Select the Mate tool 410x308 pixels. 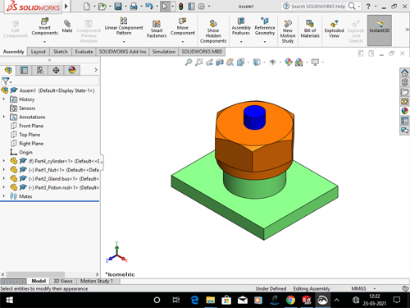coord(67,26)
